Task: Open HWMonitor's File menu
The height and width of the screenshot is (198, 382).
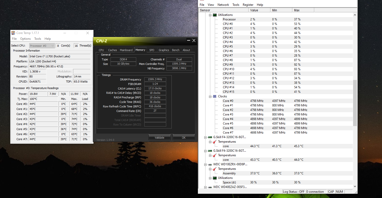Action: coord(202,5)
